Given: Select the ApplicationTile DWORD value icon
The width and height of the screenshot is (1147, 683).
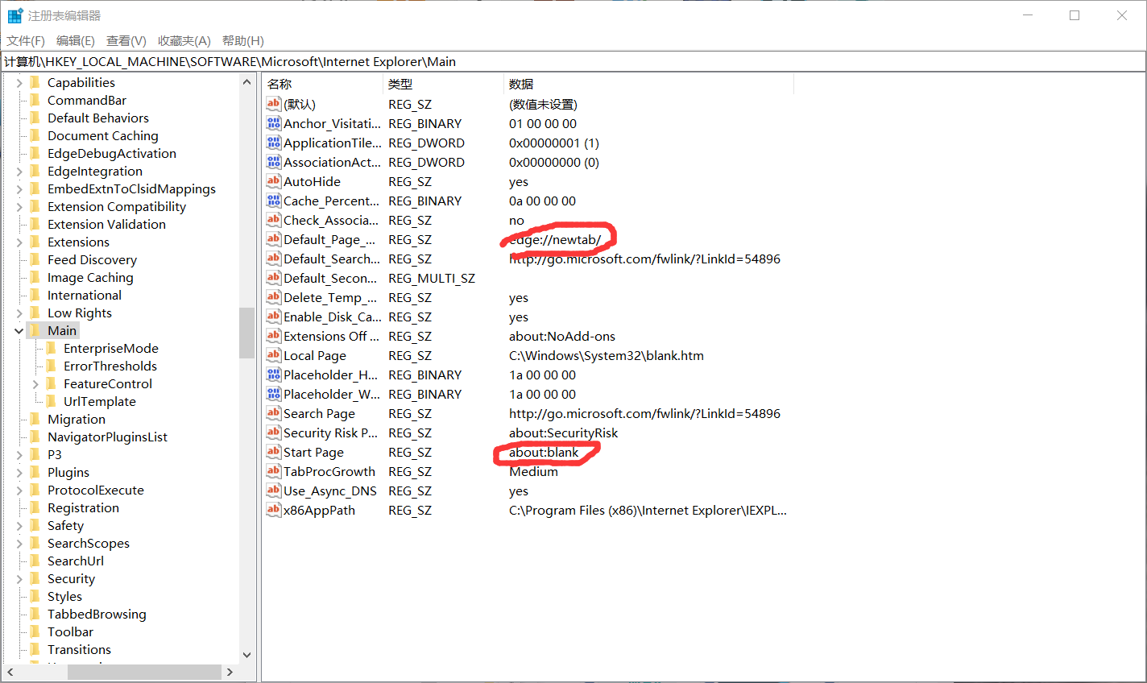Looking at the screenshot, I should point(274,143).
